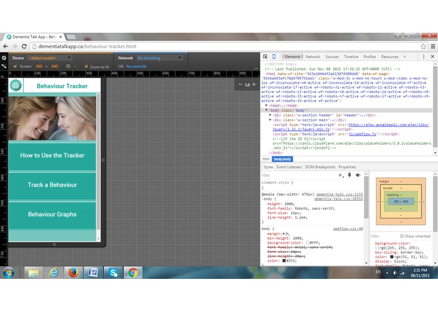Open Event Listeners sidebar tab
This screenshot has width=438, height=311.
pos(289,167)
